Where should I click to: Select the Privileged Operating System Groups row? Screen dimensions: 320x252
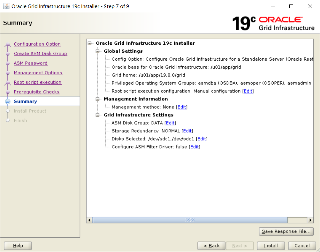(211, 83)
